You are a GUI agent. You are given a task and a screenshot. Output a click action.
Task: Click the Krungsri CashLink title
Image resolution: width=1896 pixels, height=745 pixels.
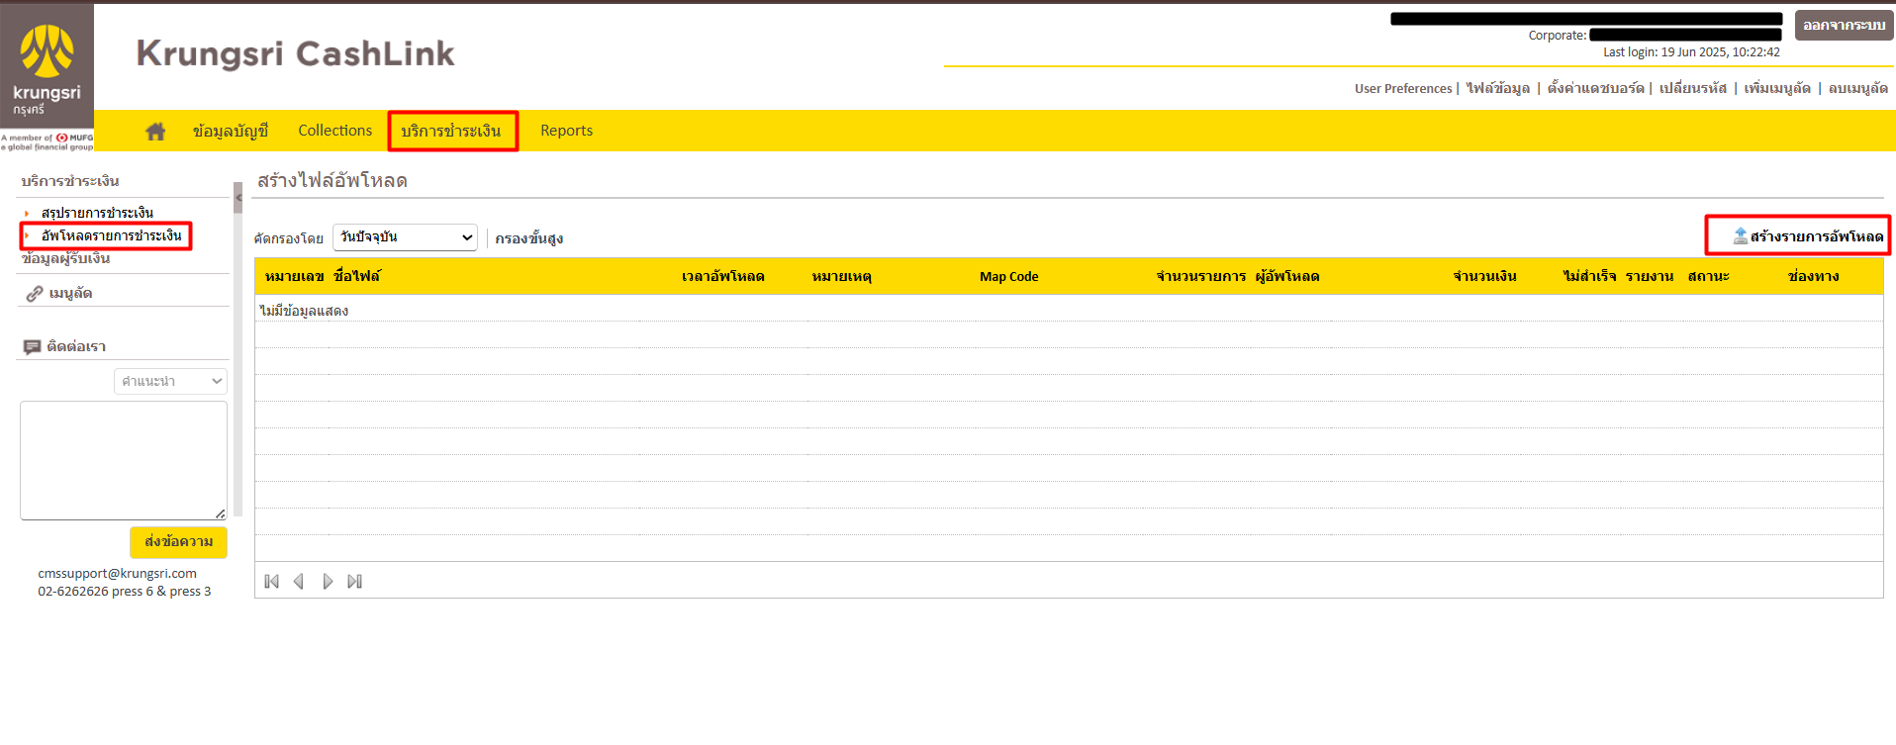tap(296, 53)
